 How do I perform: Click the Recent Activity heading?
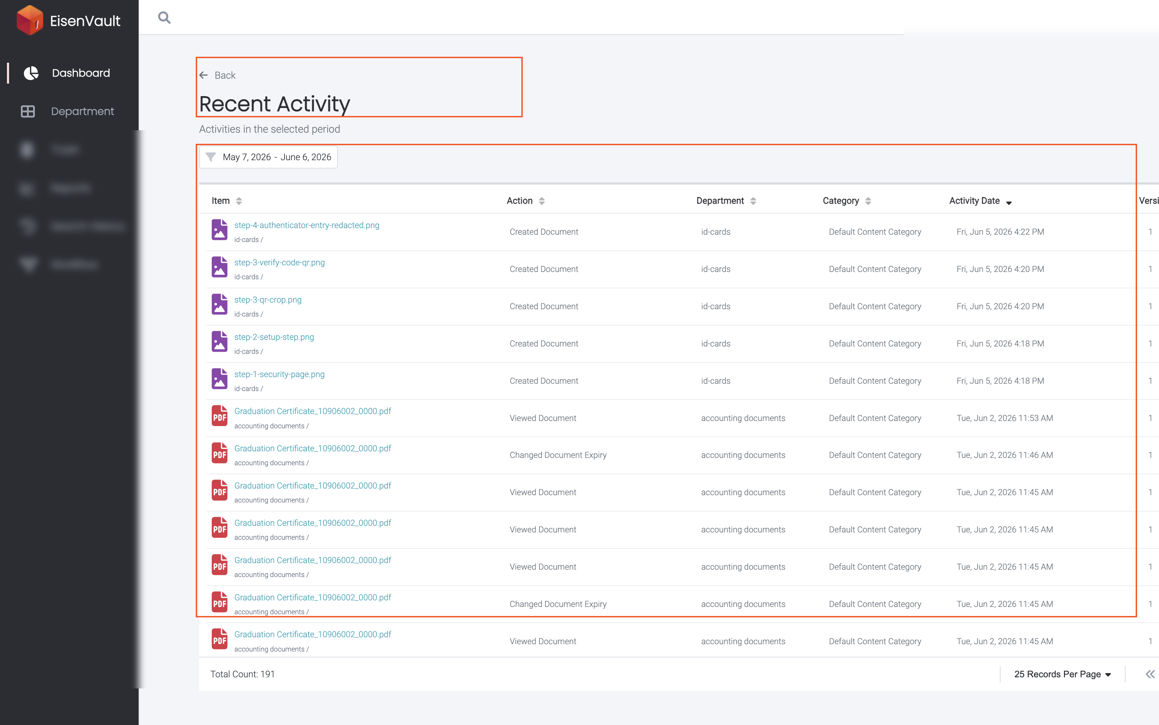pyautogui.click(x=275, y=104)
